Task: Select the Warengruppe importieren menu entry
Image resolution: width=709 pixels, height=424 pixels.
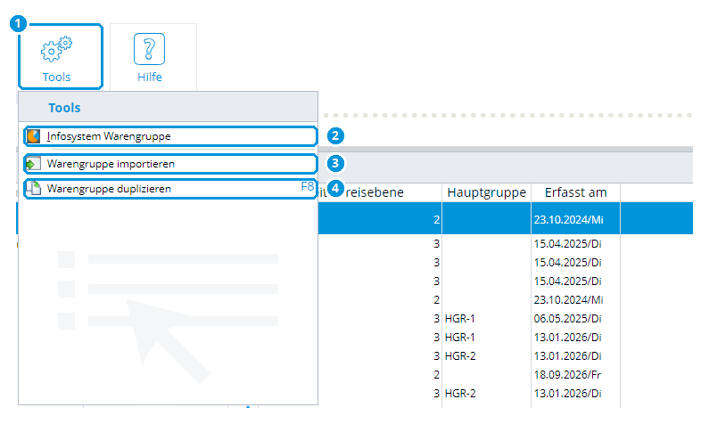Action: (x=170, y=164)
